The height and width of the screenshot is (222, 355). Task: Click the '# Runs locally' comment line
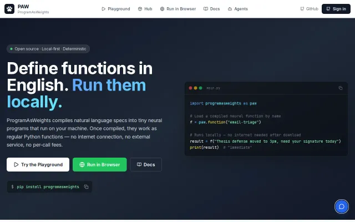[x=245, y=135]
